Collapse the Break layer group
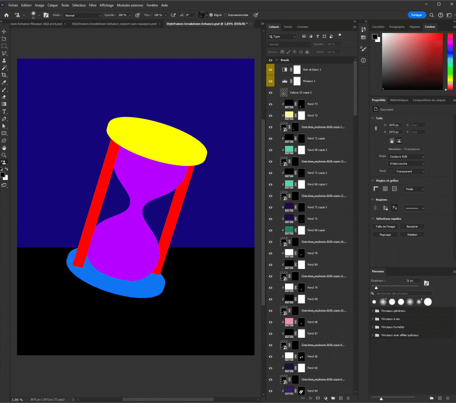 277,60
